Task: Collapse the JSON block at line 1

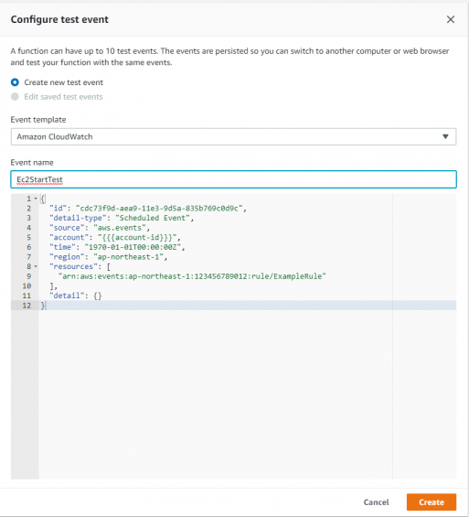Action: tap(36, 199)
